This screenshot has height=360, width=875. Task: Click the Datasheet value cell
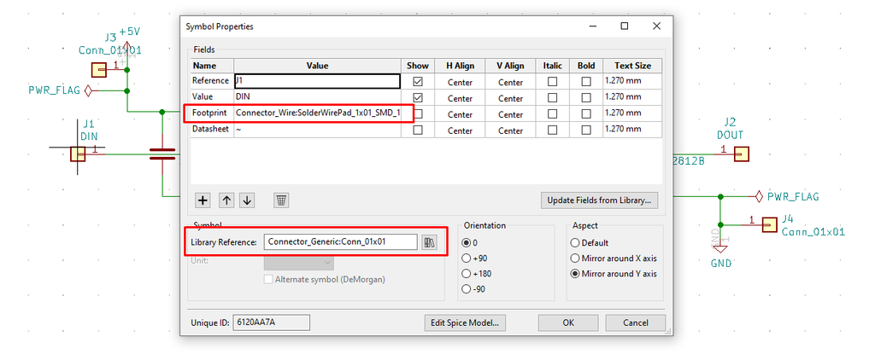click(317, 130)
